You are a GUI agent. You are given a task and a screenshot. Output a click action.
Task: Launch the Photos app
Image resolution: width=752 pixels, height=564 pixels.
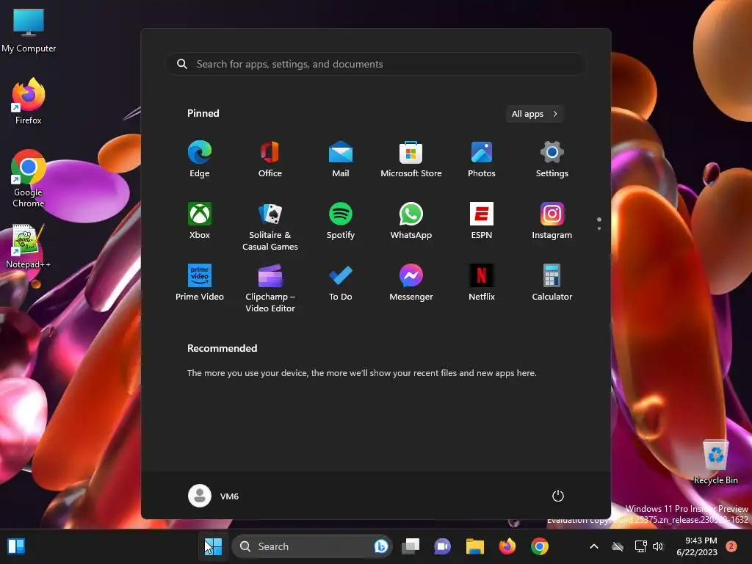[x=482, y=159]
